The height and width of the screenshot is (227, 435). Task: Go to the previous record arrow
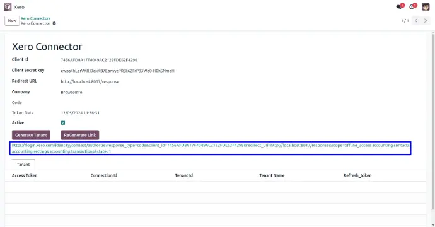tap(416, 21)
